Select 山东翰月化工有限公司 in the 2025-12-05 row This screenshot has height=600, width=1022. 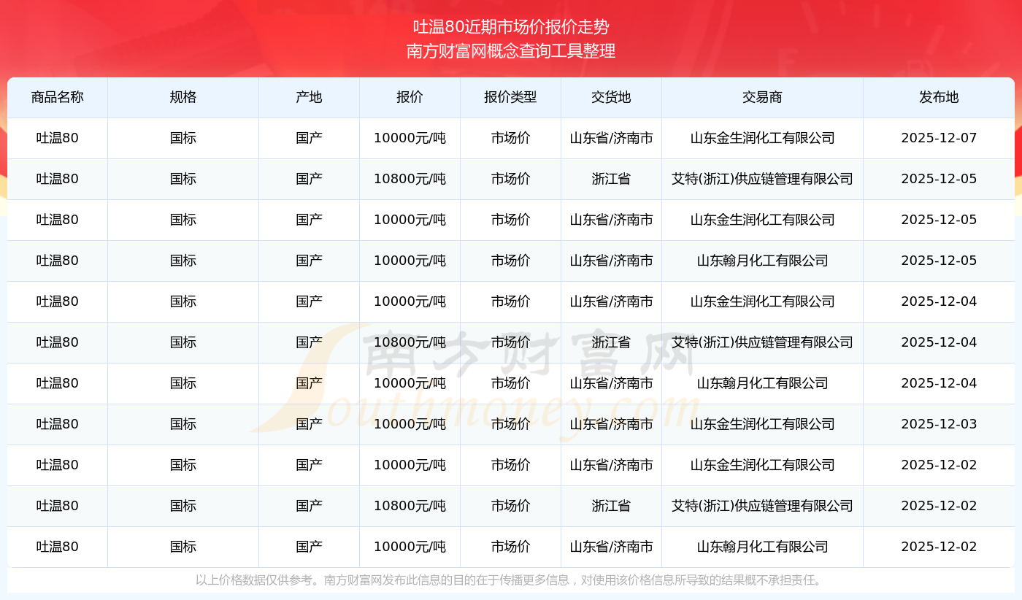(x=762, y=261)
